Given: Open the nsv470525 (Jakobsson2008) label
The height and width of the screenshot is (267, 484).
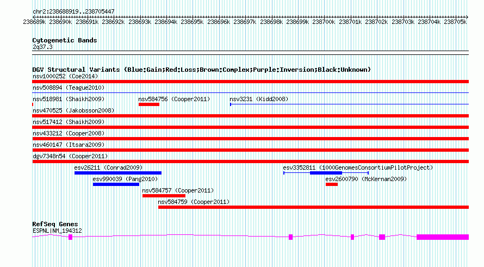Looking at the screenshot, I should click(73, 110).
